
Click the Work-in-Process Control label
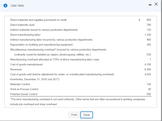tap(24, 89)
